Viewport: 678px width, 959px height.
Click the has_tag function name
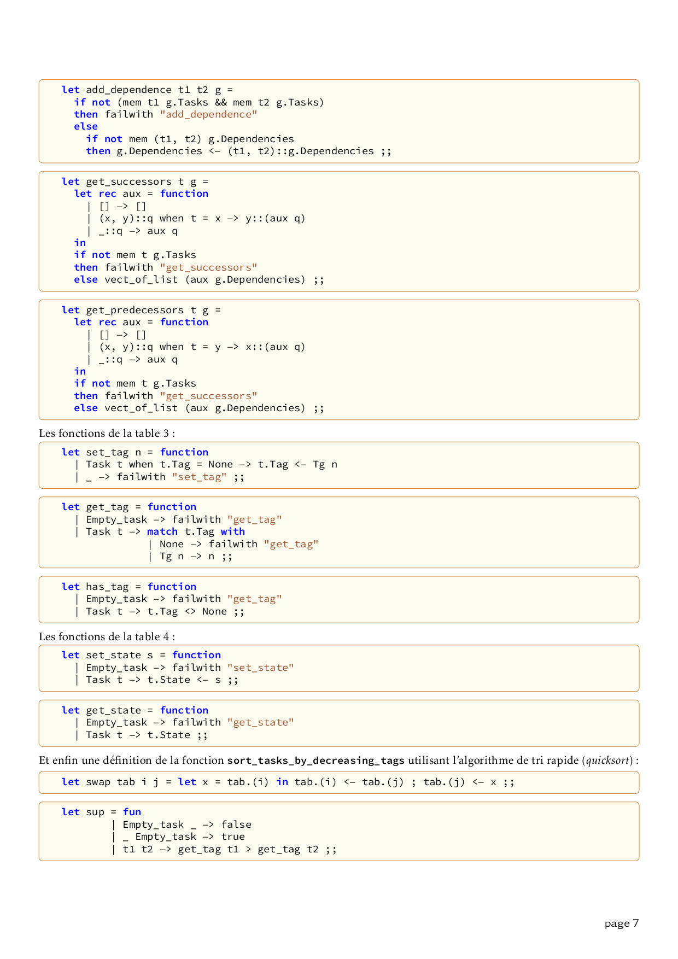107,587
